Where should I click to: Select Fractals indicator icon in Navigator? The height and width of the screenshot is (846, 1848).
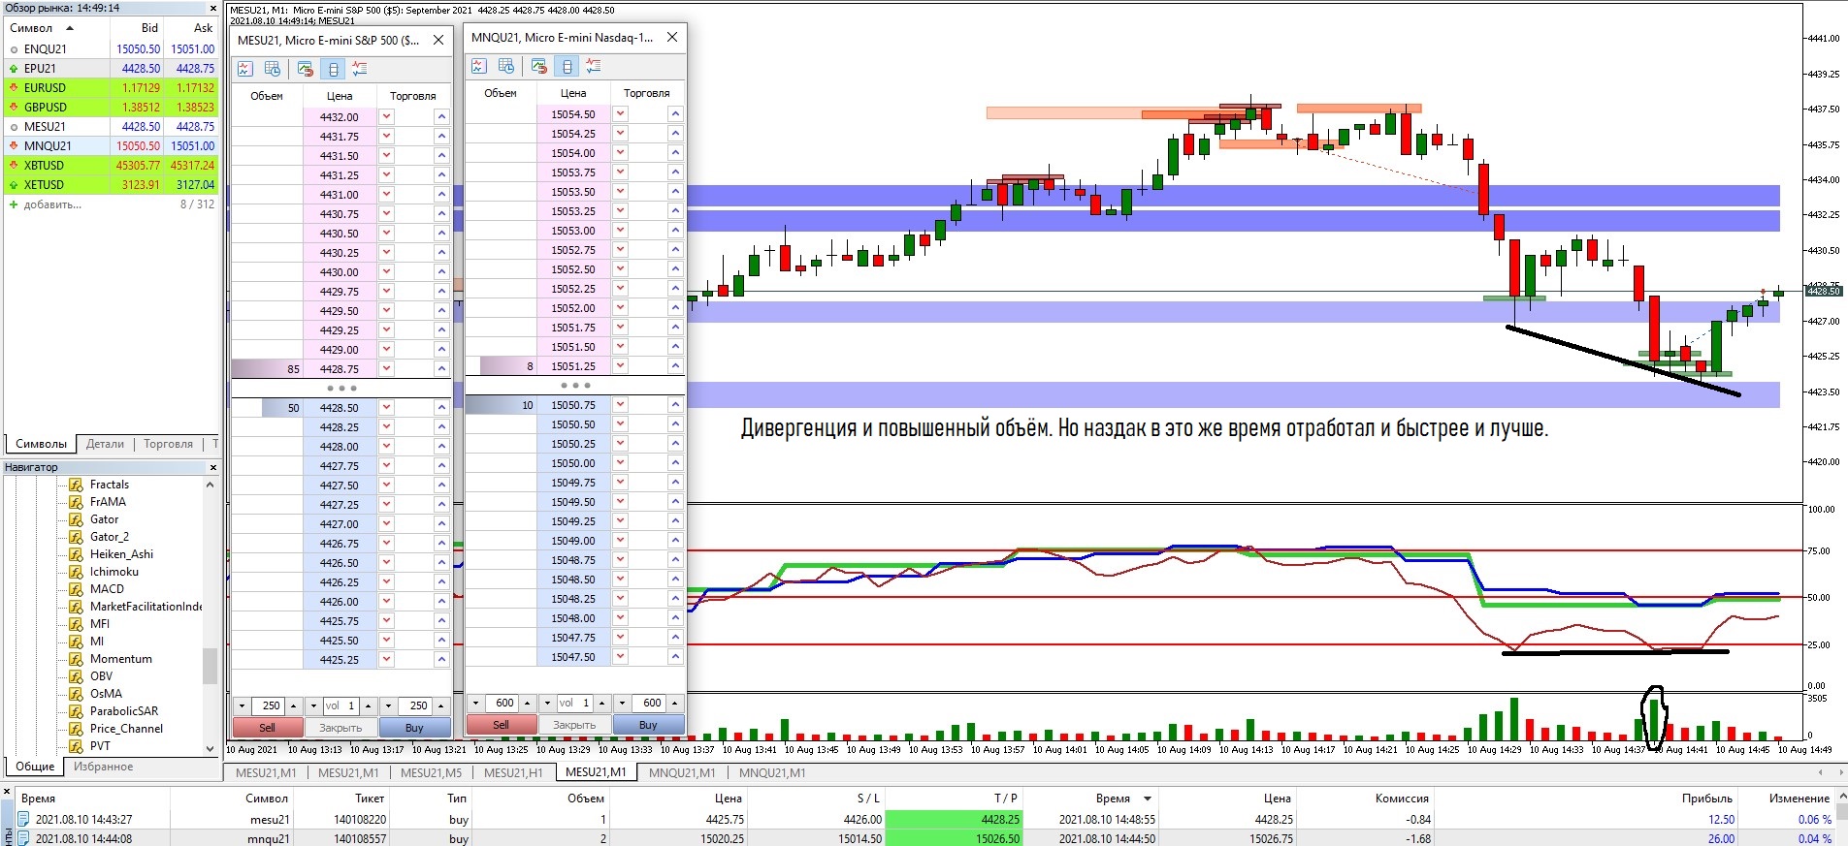point(76,485)
